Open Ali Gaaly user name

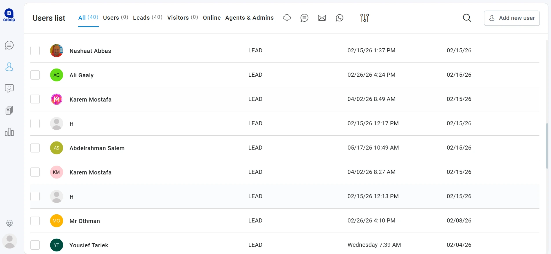coord(82,75)
